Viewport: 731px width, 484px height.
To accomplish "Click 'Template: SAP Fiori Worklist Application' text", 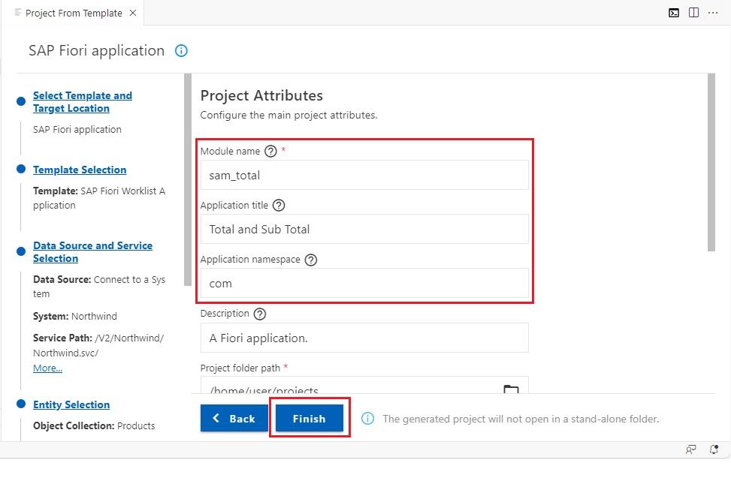I will pyautogui.click(x=99, y=198).
